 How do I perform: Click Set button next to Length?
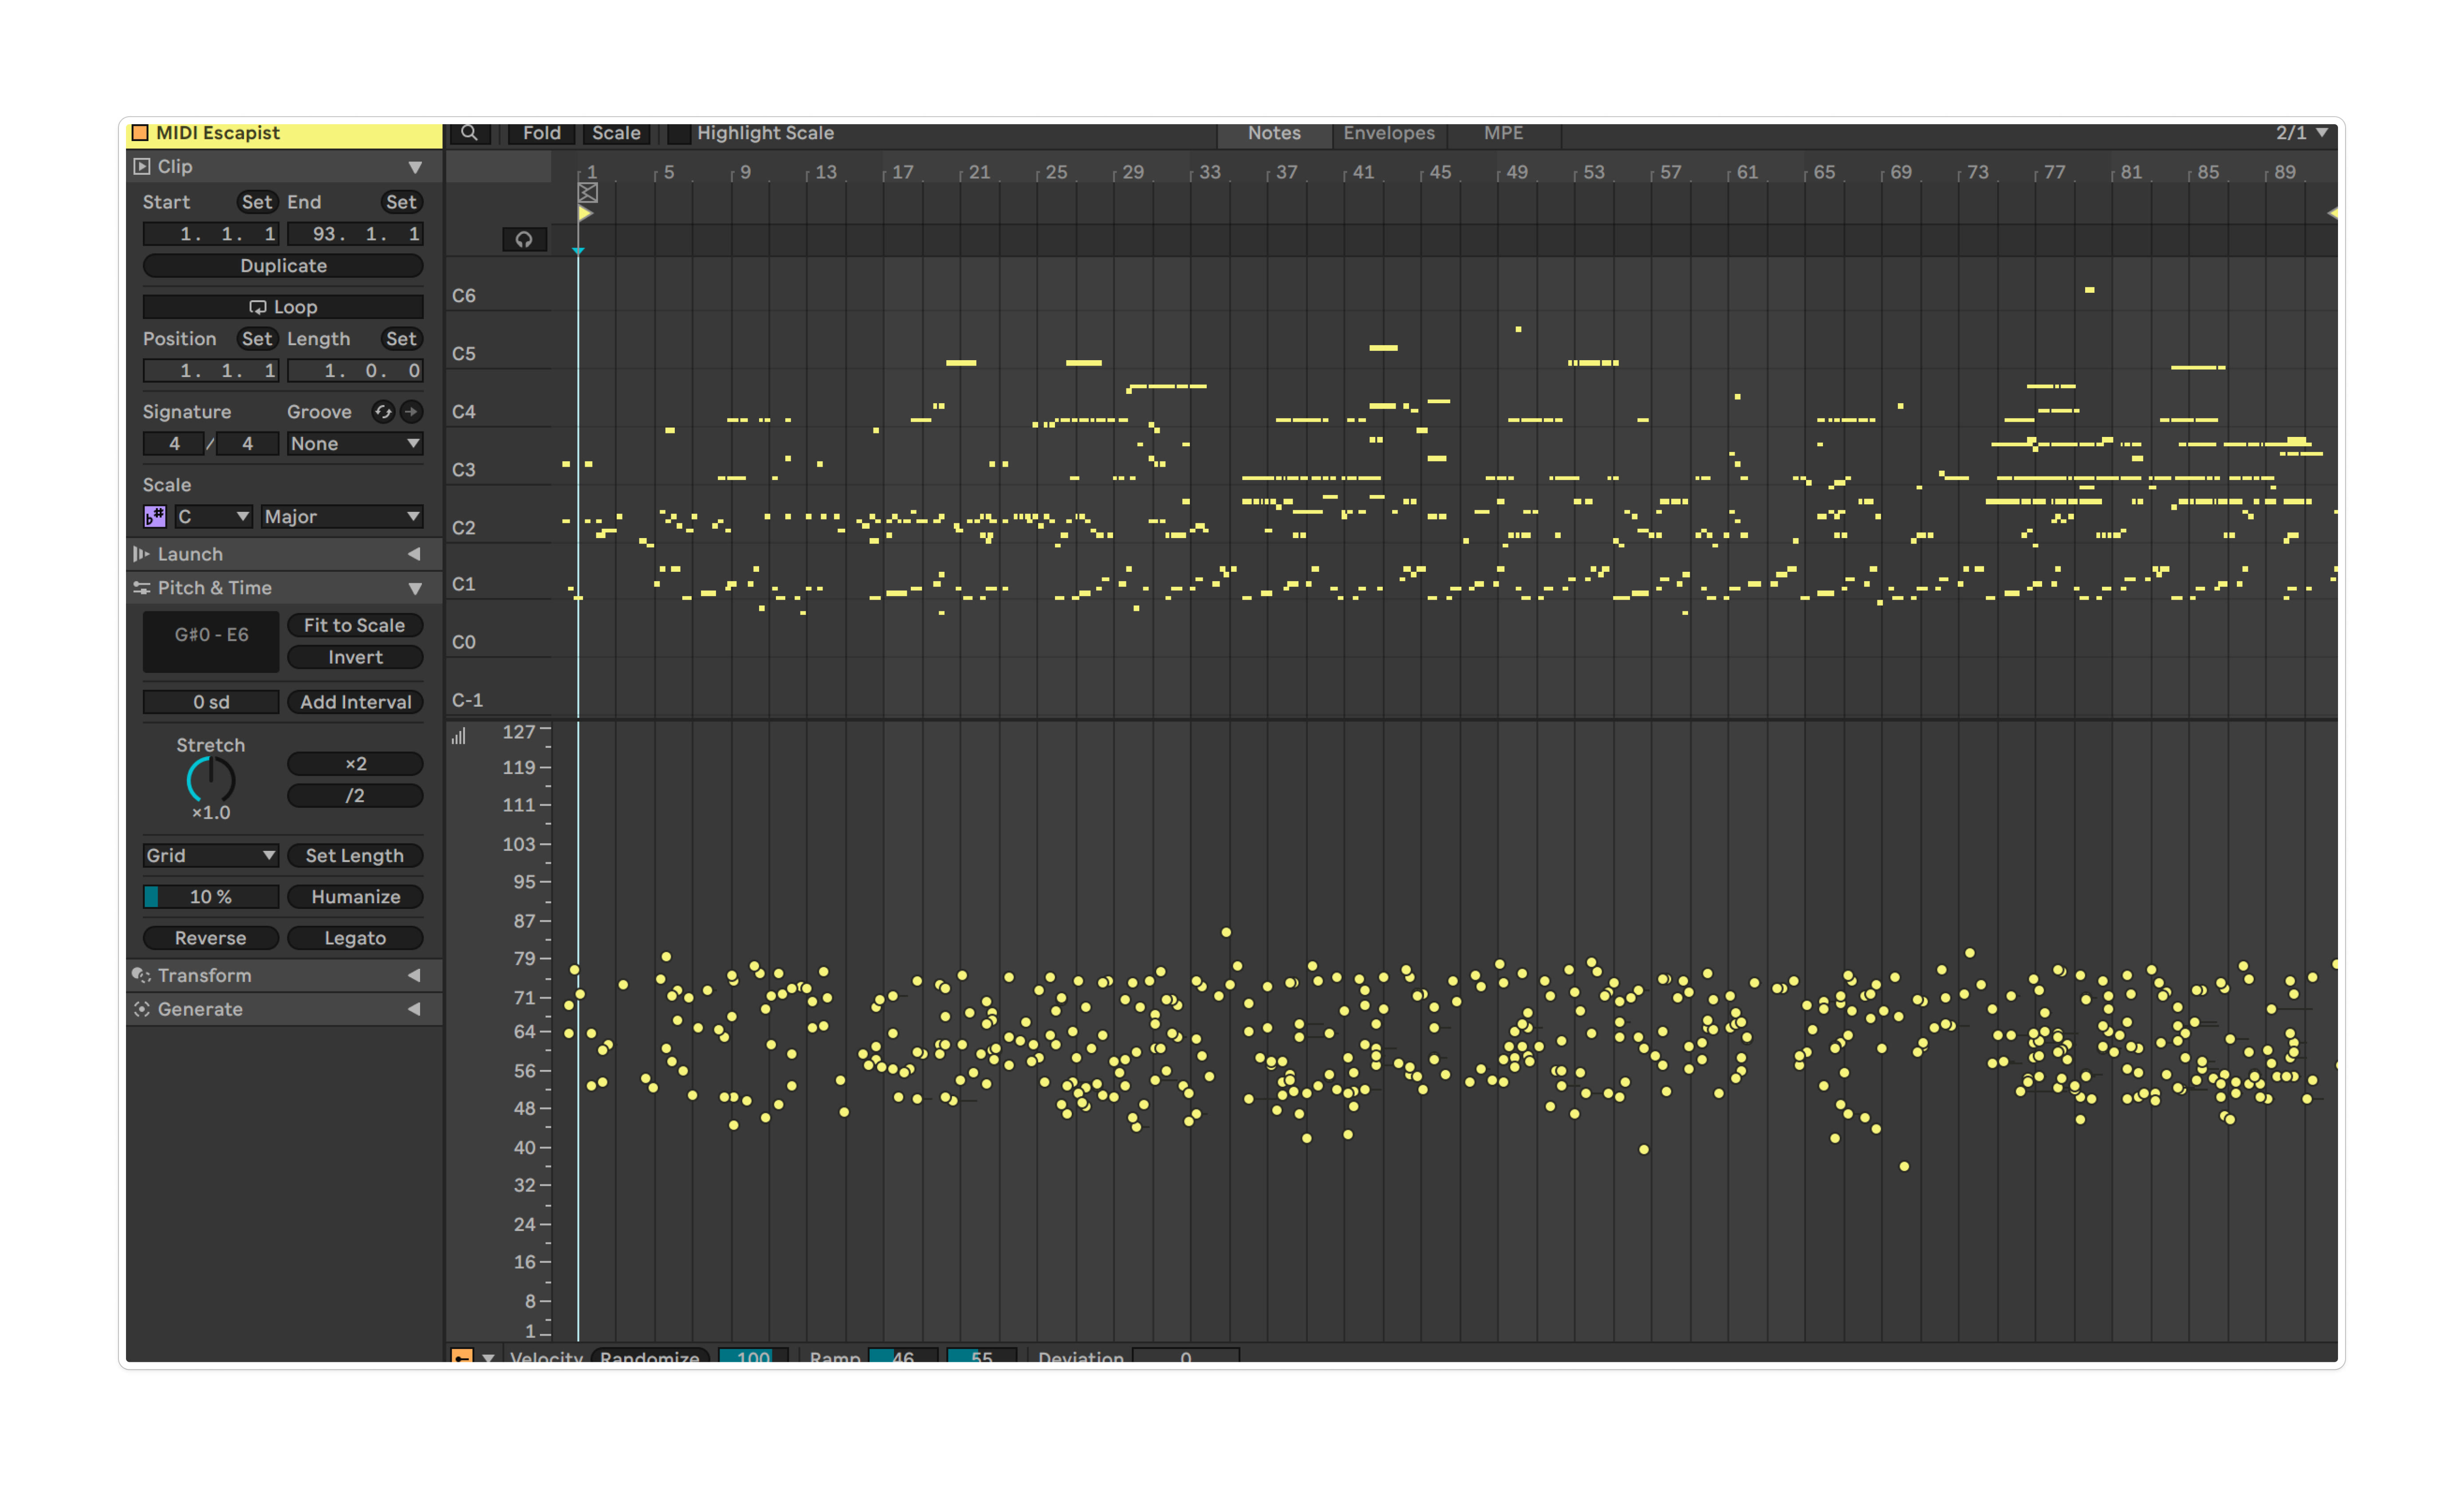[401, 339]
